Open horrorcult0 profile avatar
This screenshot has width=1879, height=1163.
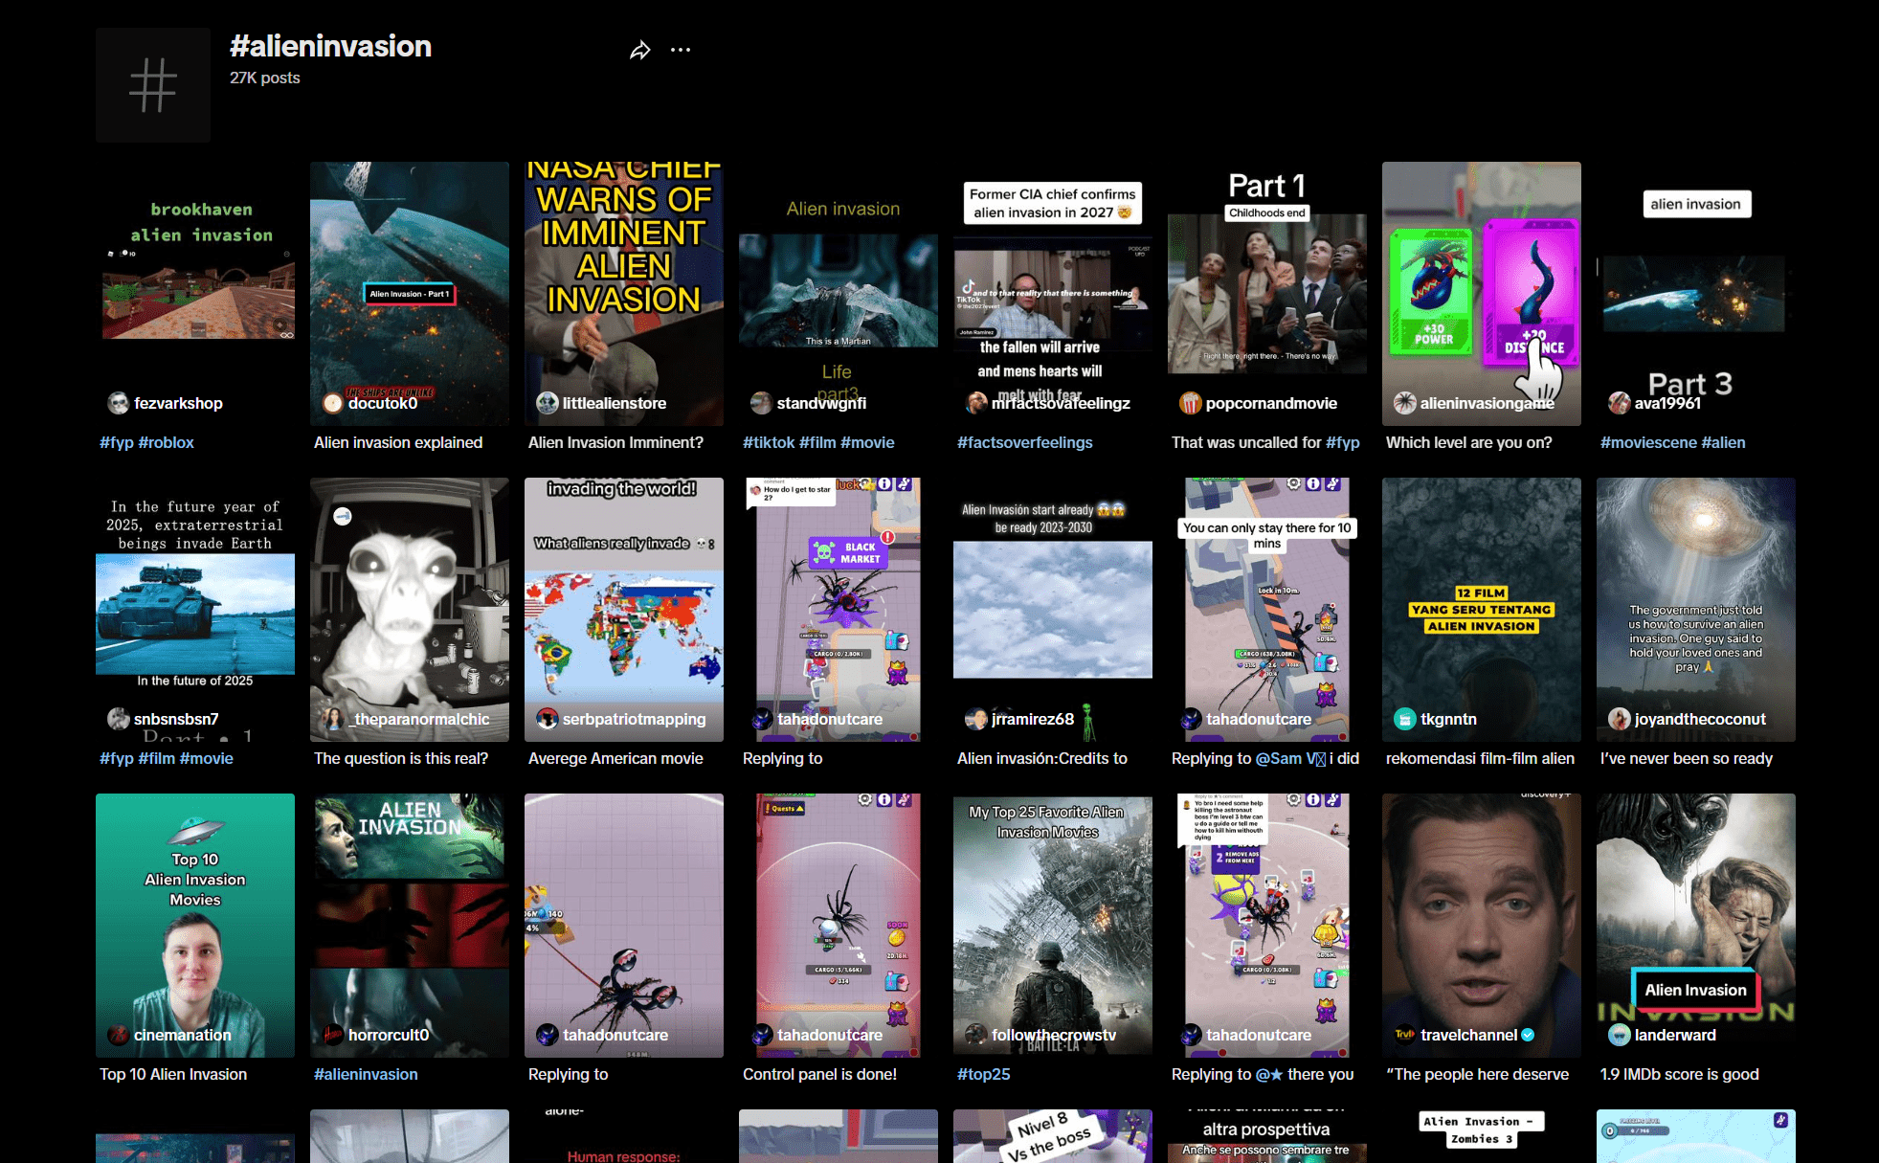(x=332, y=1035)
